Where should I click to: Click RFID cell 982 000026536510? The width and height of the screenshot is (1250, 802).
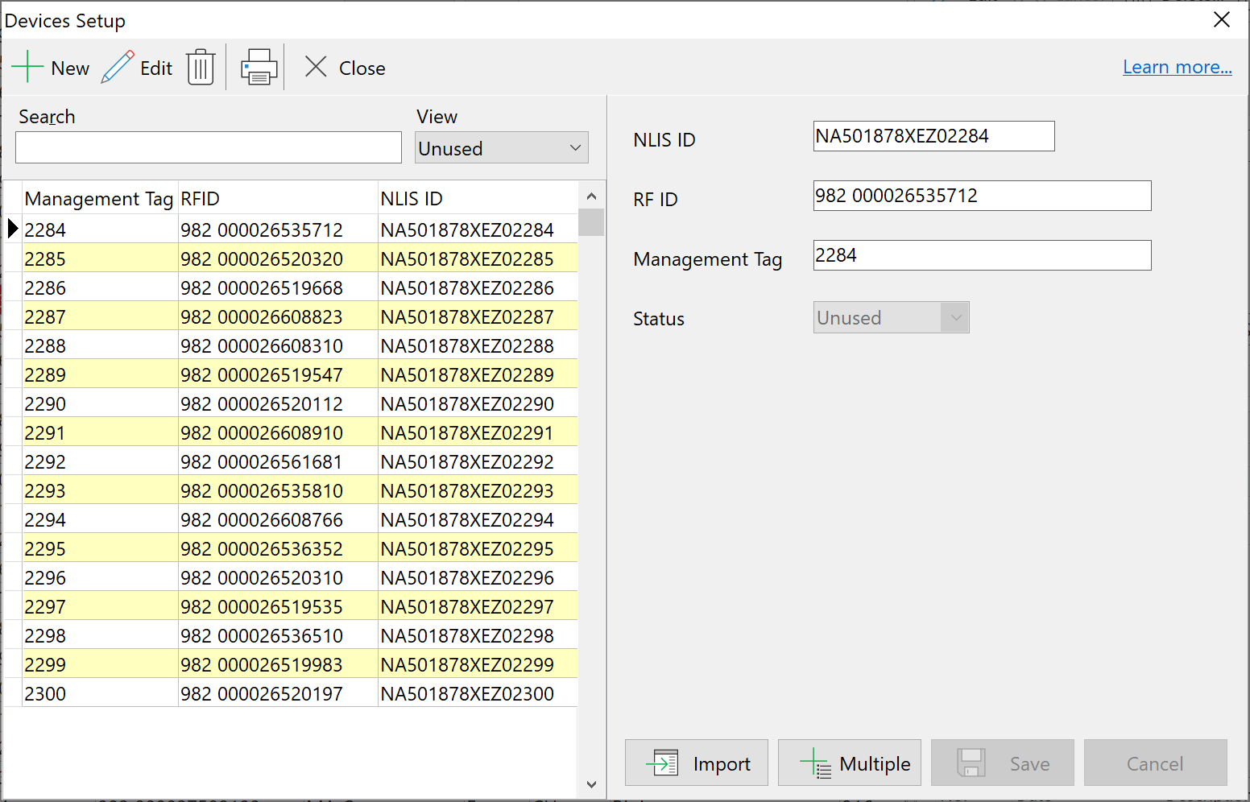click(278, 635)
